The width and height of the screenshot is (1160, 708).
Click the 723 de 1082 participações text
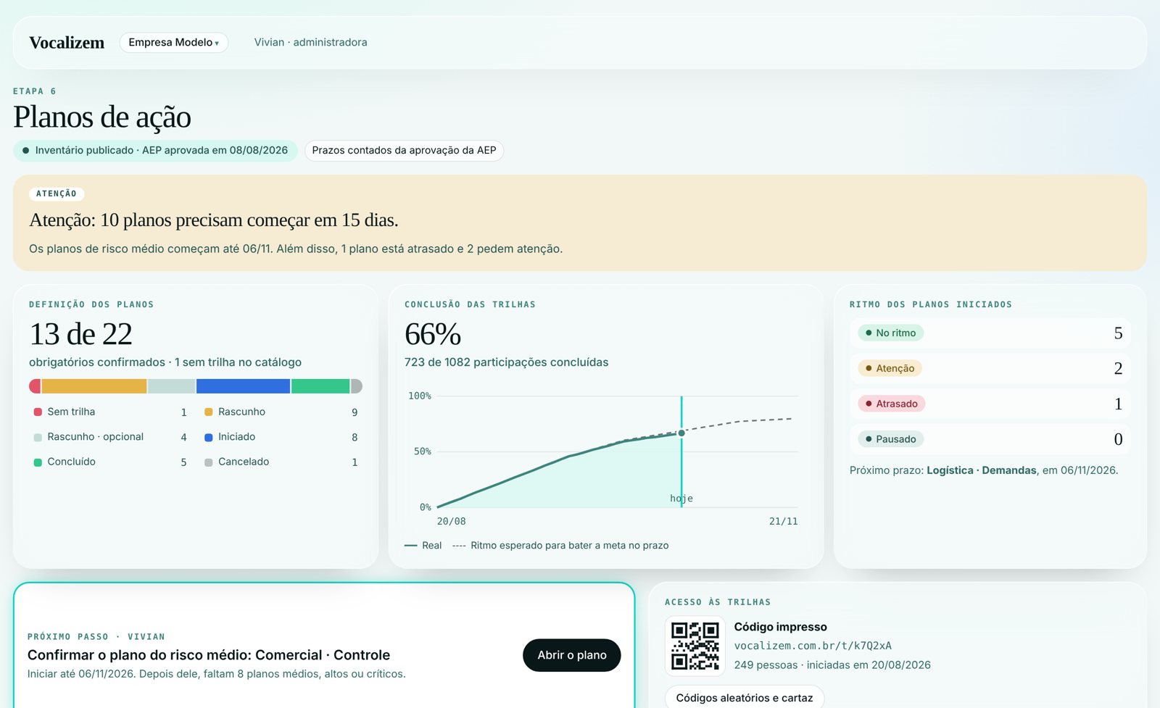[x=506, y=362]
